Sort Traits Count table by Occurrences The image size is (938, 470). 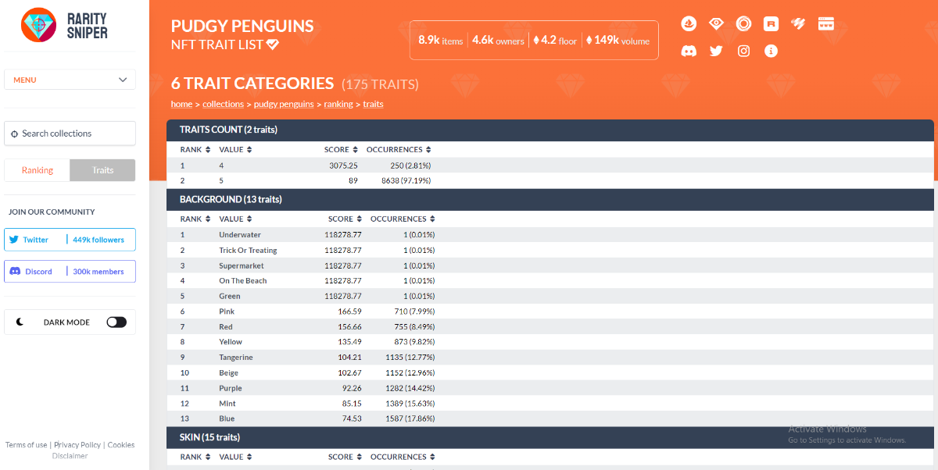[x=399, y=149]
